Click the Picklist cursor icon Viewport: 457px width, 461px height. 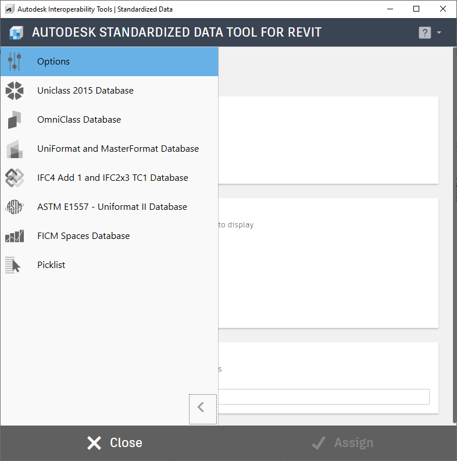pyautogui.click(x=13, y=265)
